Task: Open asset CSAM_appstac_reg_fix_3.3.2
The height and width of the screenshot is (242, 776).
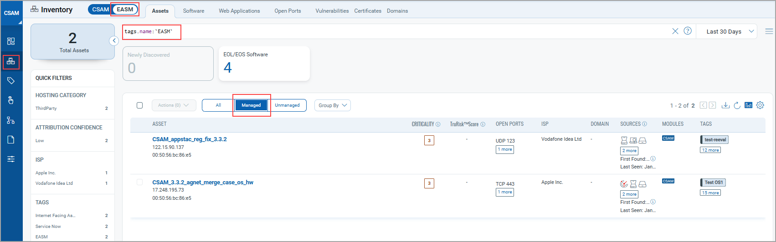Action: (190, 139)
